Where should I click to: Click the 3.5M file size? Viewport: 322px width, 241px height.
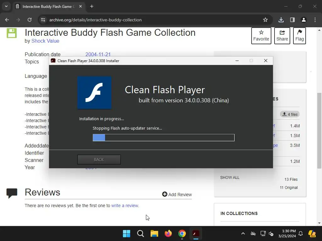click(295, 145)
